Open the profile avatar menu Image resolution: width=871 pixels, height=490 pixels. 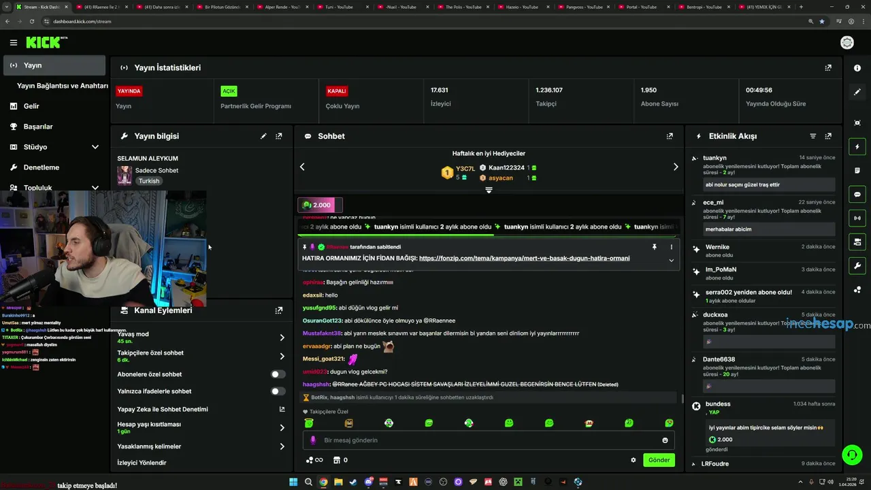(x=847, y=42)
